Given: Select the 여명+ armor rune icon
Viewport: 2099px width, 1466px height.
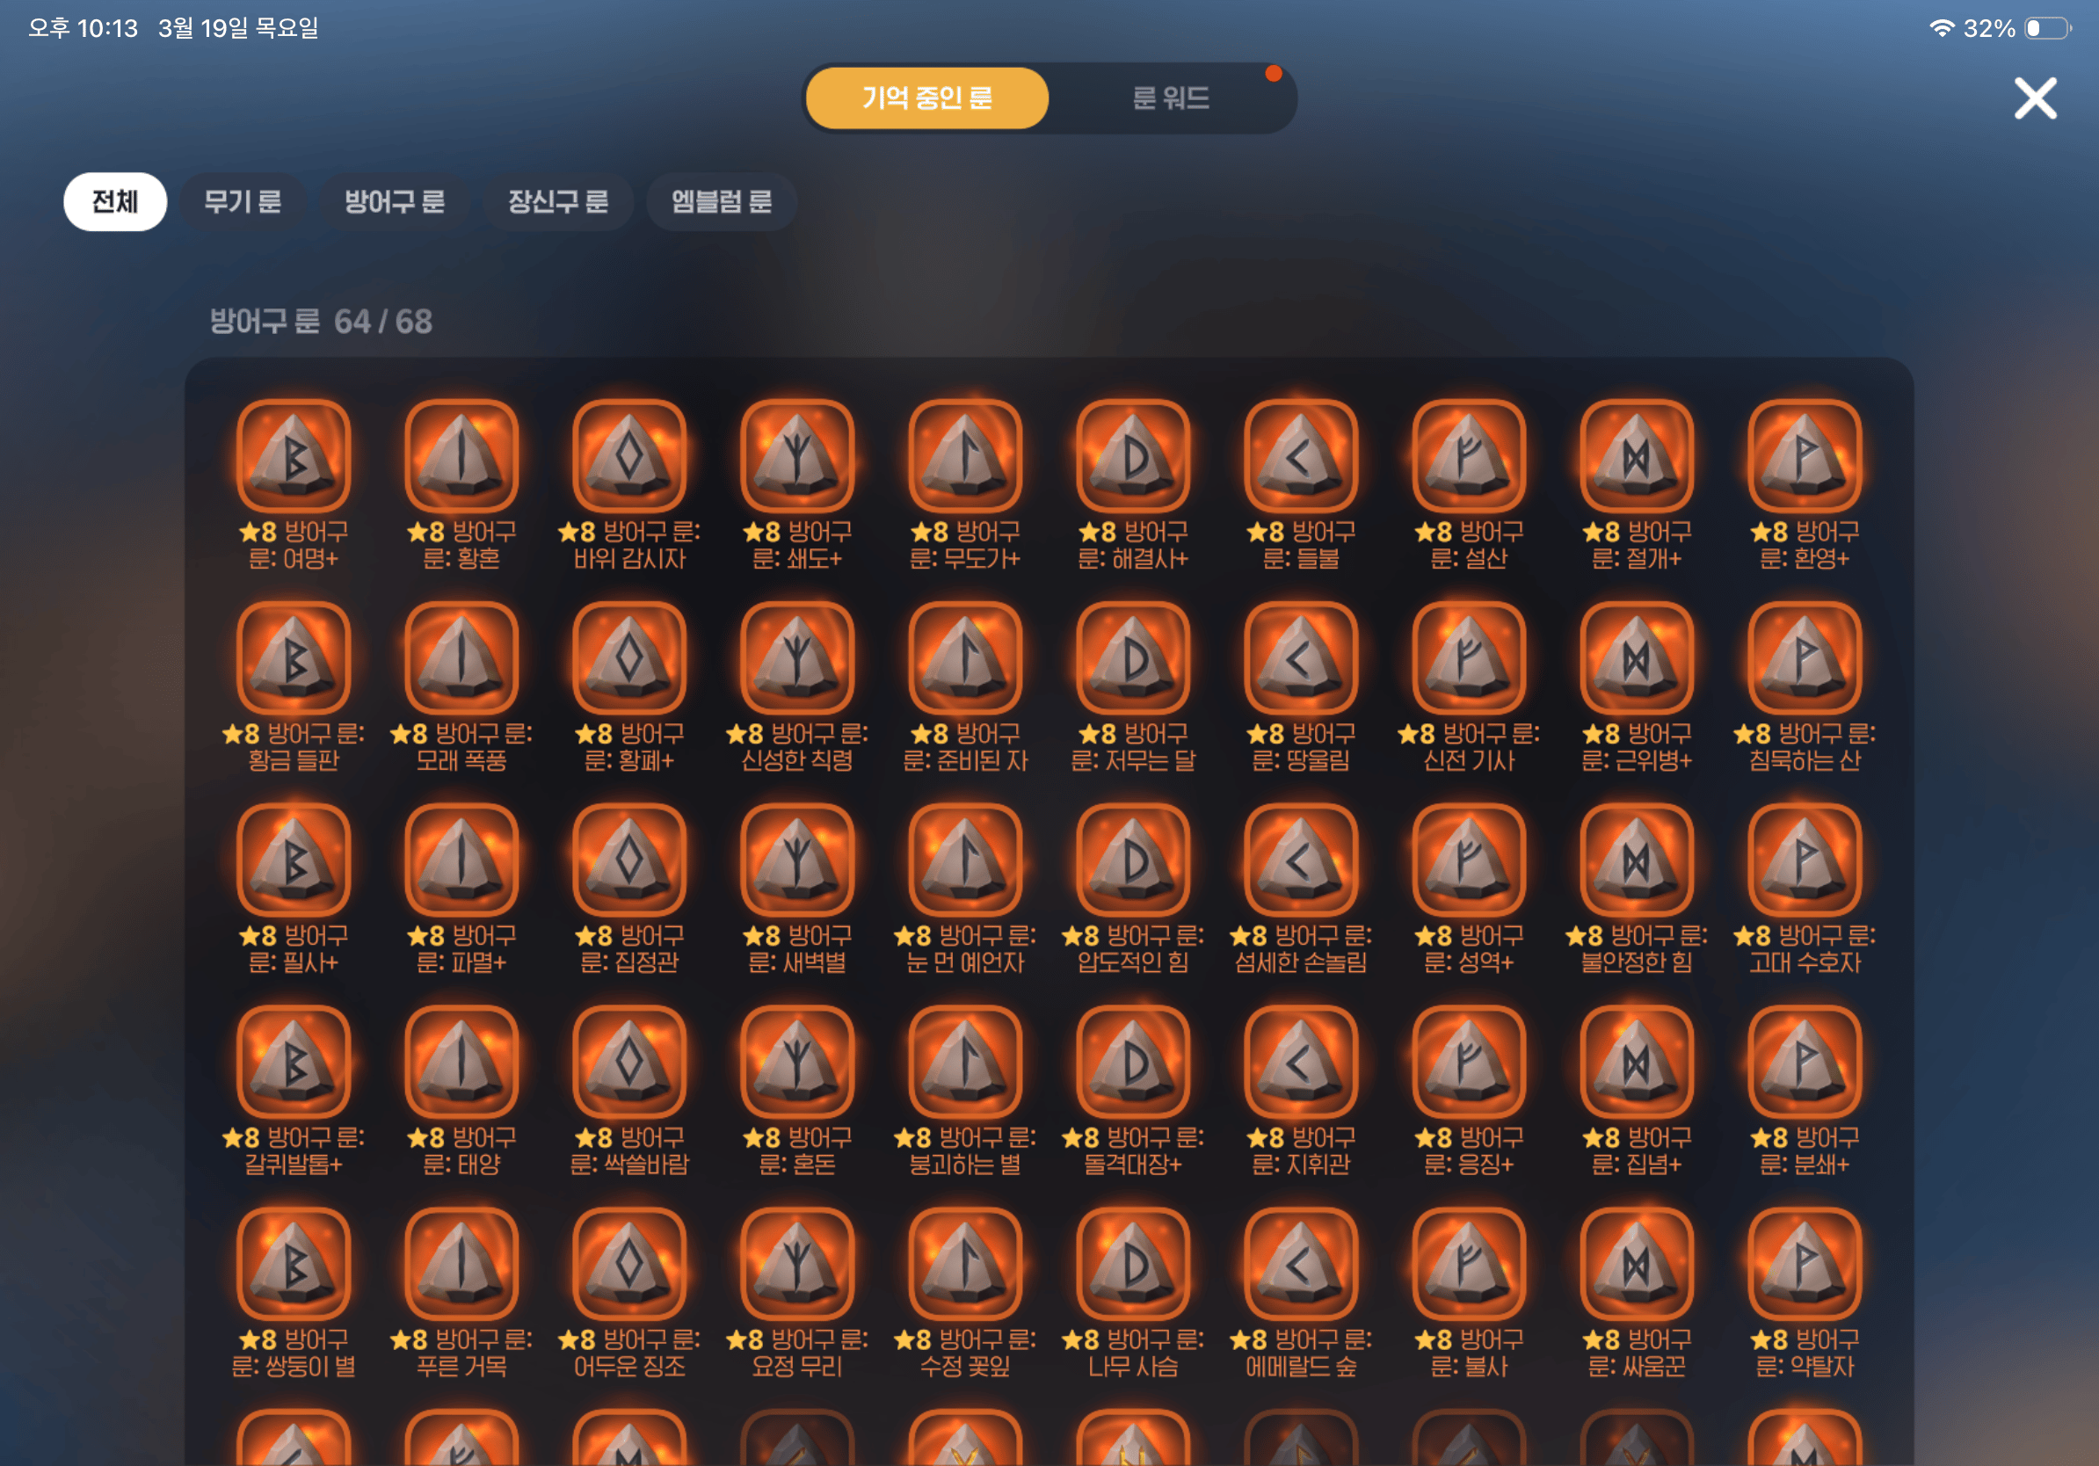Looking at the screenshot, I should pos(294,455).
